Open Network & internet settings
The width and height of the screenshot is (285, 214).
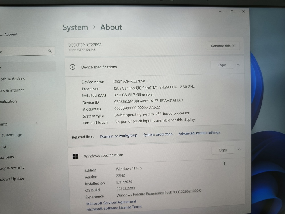pos(12,90)
